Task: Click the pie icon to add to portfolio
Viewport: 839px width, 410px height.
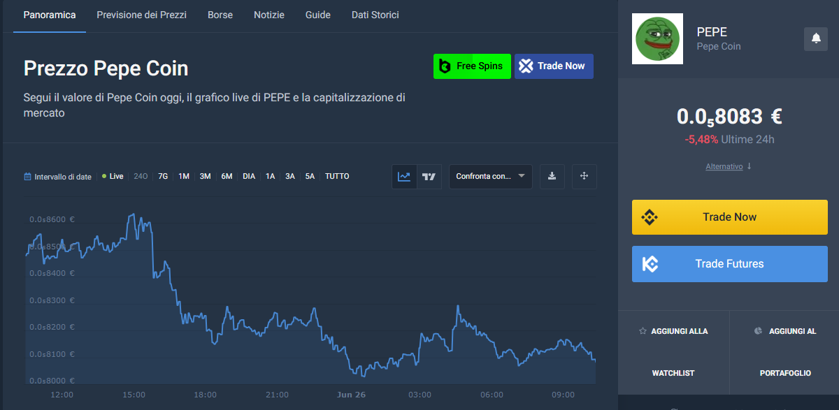Action: [x=758, y=330]
